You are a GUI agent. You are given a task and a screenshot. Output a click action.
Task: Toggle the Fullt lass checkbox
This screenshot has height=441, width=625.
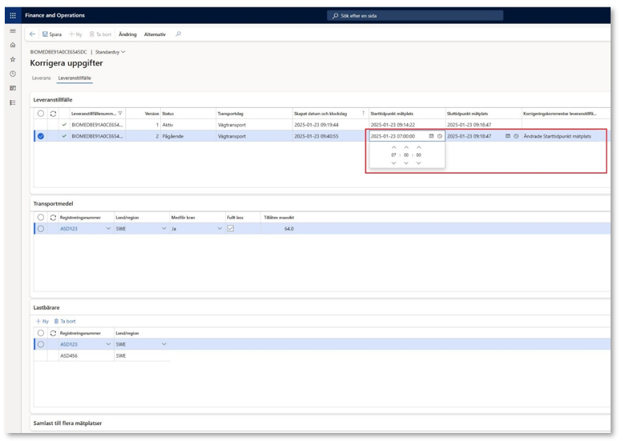[231, 228]
